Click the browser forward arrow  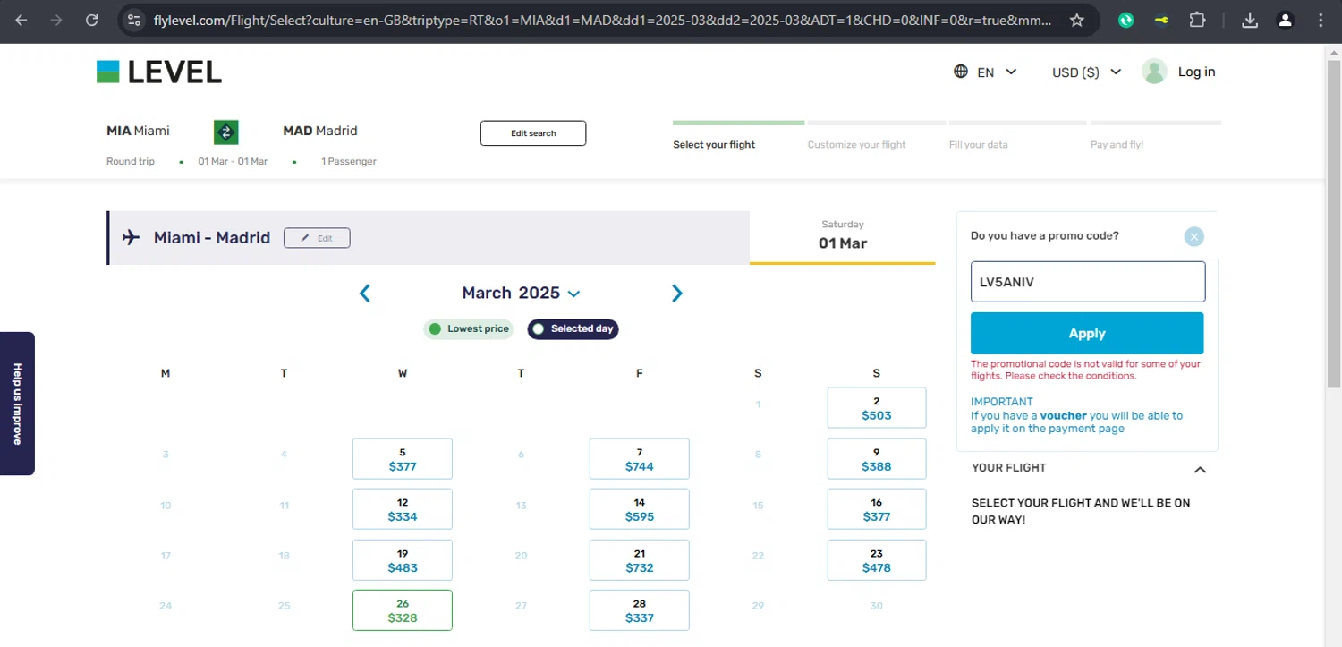pos(56,20)
